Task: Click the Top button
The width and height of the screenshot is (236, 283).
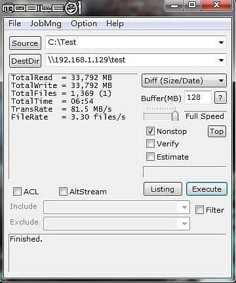Action: tap(216, 131)
